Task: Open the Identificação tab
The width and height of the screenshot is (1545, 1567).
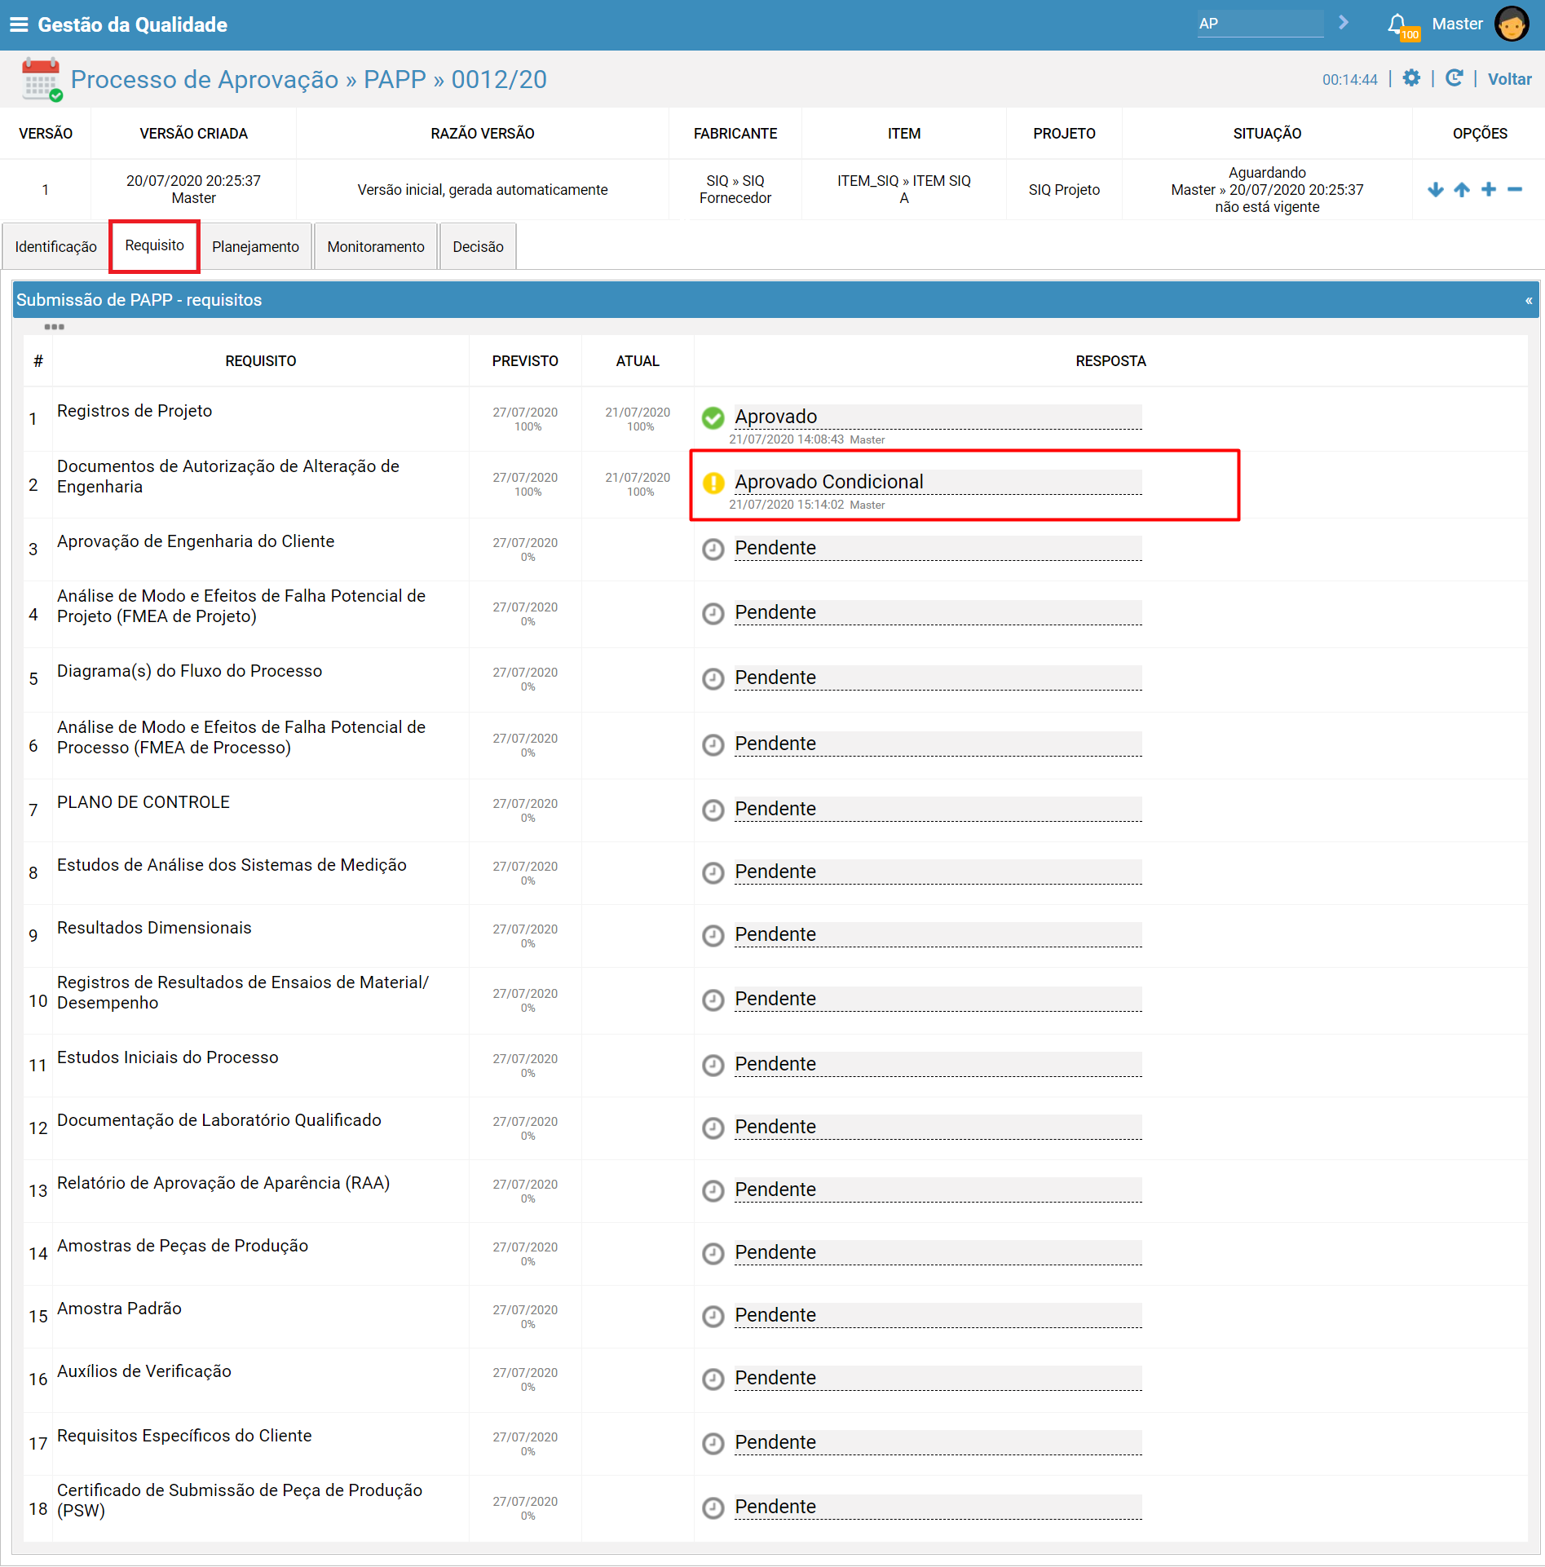Action: [x=55, y=246]
